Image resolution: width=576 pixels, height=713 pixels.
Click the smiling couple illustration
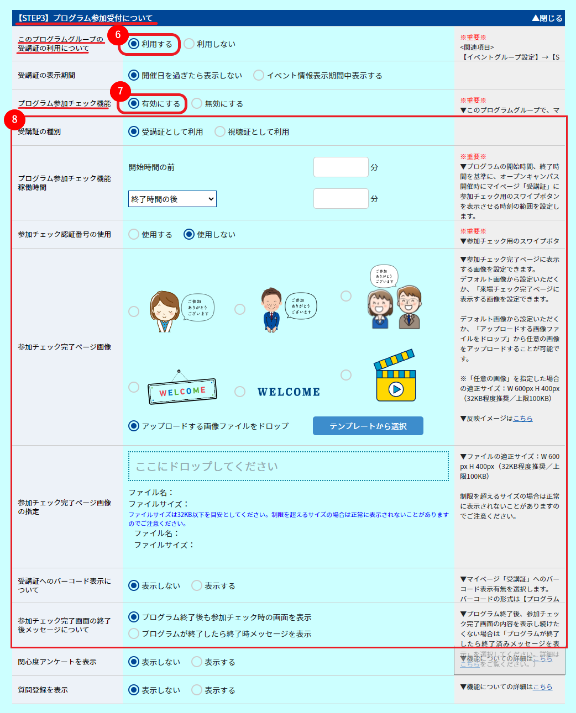(x=395, y=297)
